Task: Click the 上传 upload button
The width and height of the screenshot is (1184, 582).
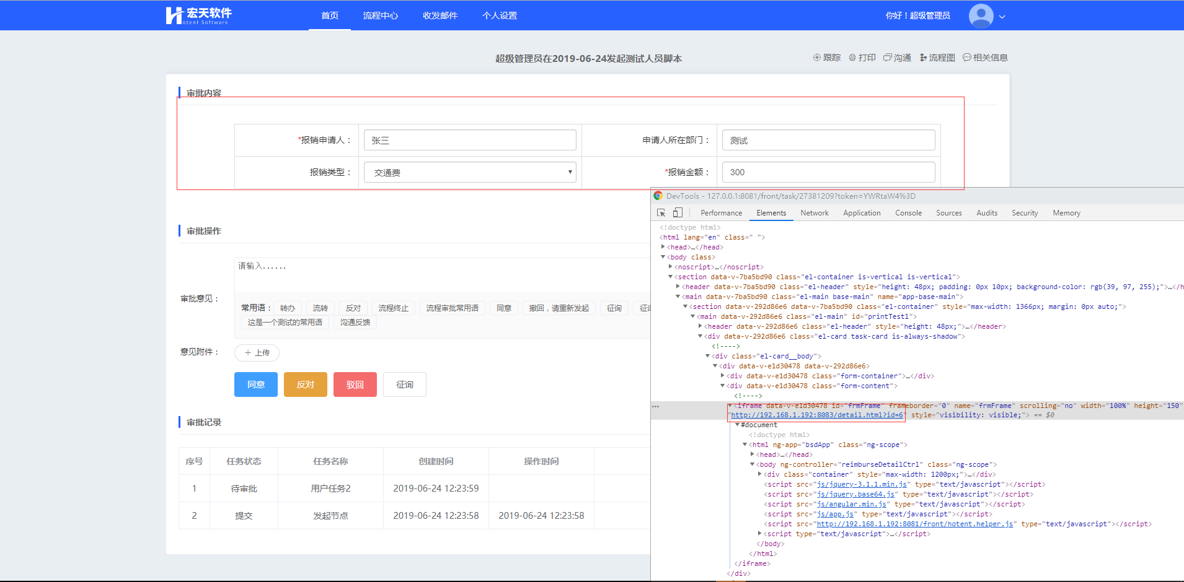Action: coord(257,353)
